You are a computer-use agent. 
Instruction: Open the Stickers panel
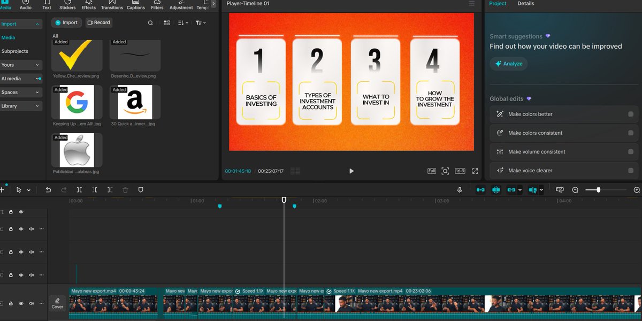point(67,5)
